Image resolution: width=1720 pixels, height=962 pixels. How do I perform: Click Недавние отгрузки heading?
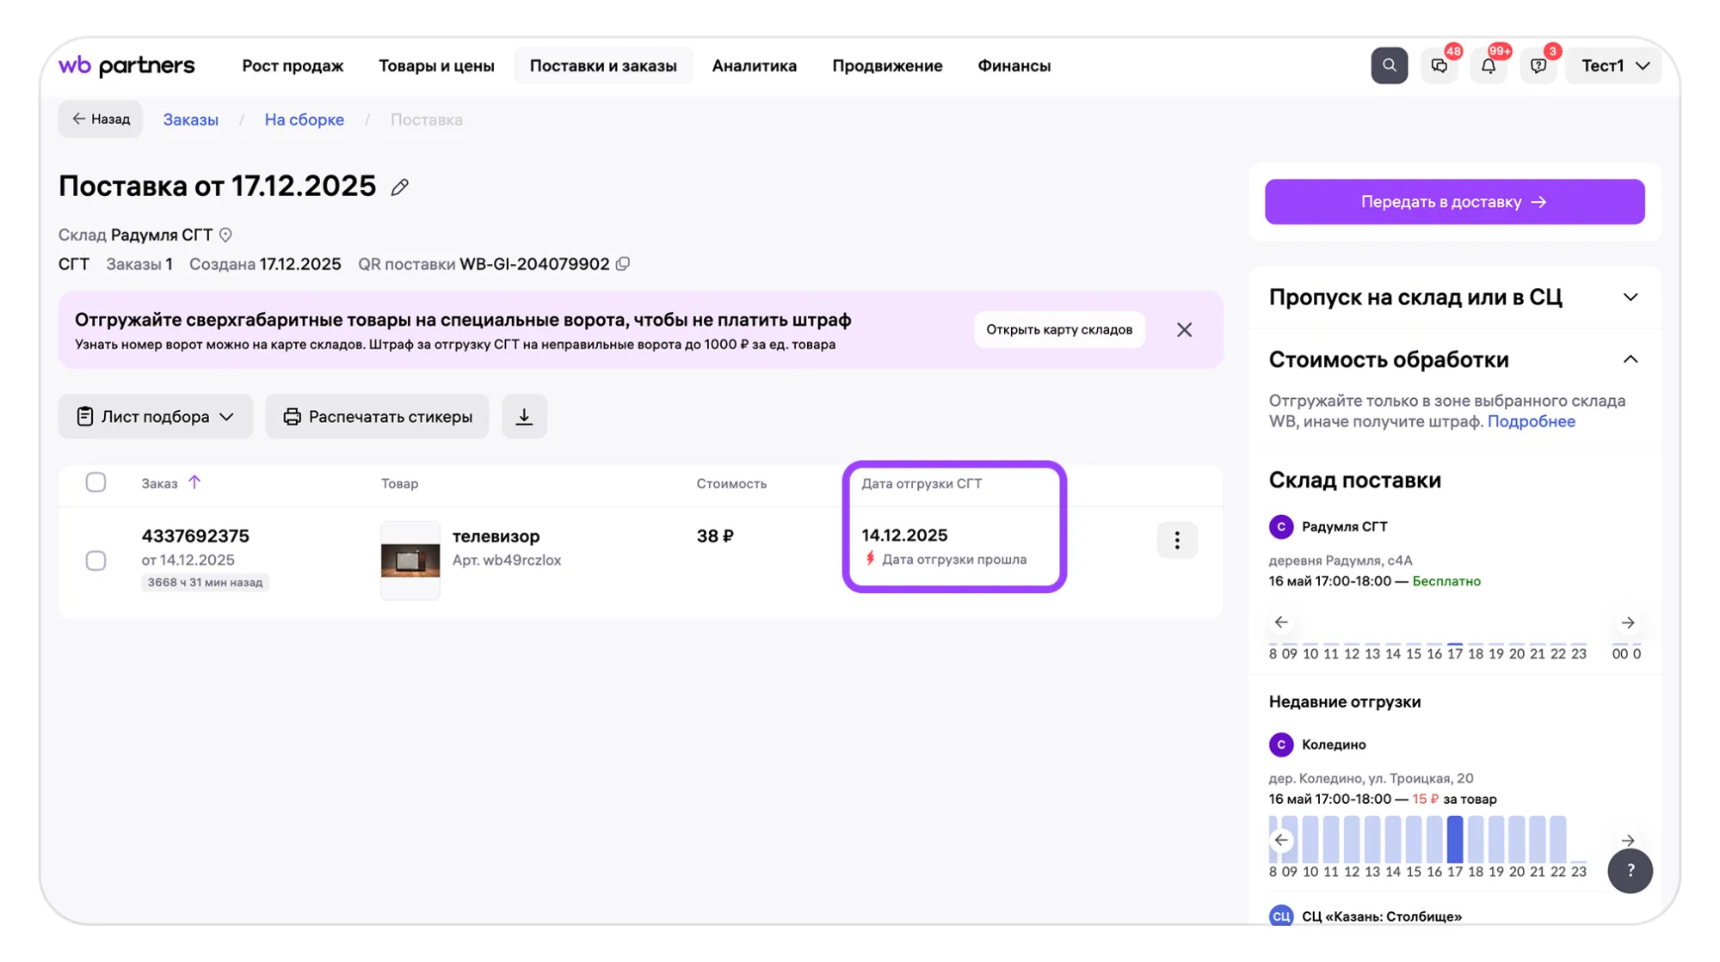tap(1344, 702)
